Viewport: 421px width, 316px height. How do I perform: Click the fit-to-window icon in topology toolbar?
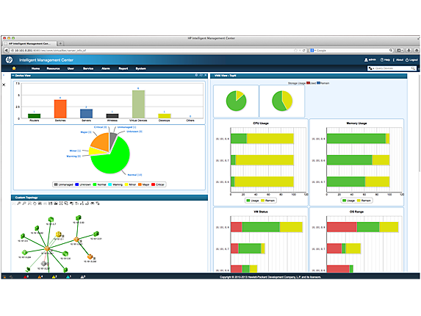click(x=61, y=204)
